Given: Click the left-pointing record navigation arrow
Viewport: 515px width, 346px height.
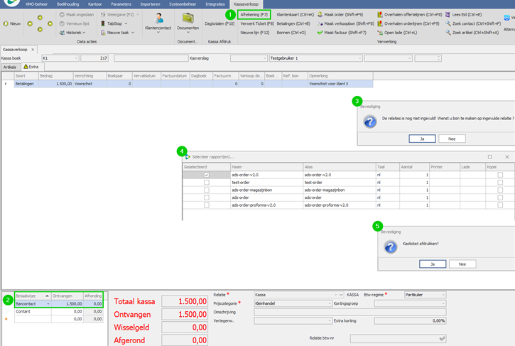Looking at the screenshot, I should pyautogui.click(x=30, y=23).
